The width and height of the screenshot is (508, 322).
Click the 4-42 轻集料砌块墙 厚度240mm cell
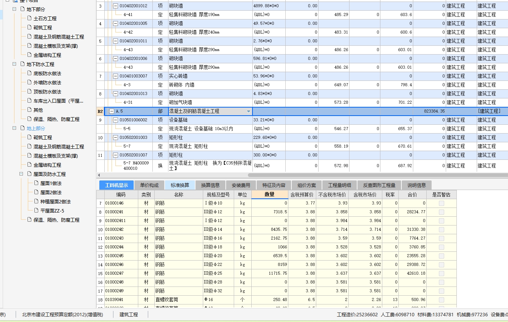pyautogui.click(x=210, y=32)
